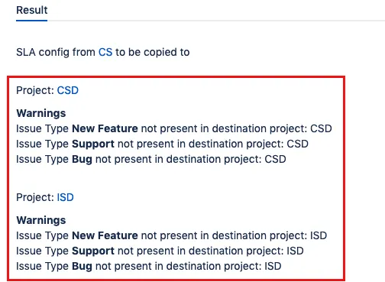Click trailing ISD in Bug warning
This screenshot has height=282, width=385.
pyautogui.click(x=273, y=266)
